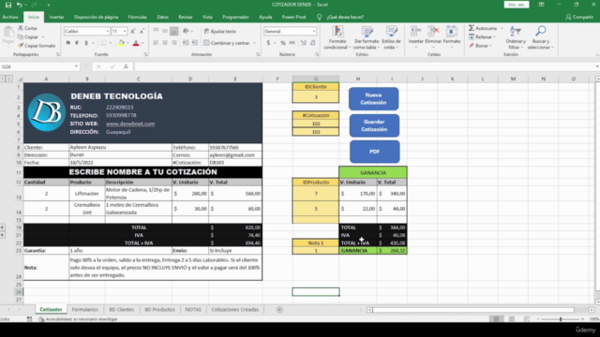Toggle bold N formatting
The image size is (600, 337).
point(68,43)
